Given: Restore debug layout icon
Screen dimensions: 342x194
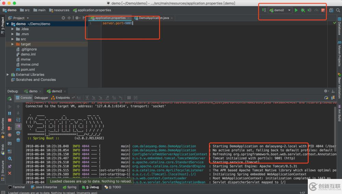Looking at the screenshot, I should tap(10, 151).
